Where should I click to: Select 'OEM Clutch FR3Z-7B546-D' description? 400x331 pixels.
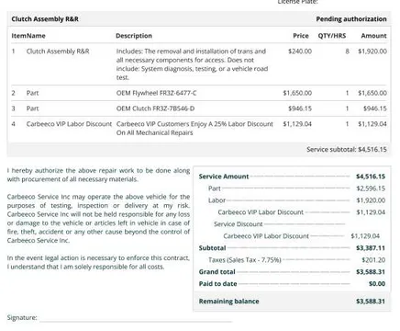pyautogui.click(x=155, y=108)
